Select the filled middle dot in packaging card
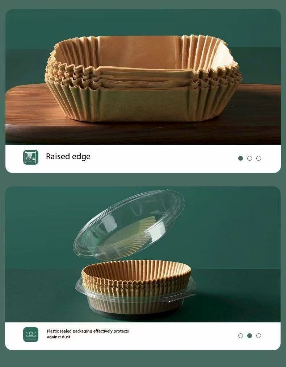Screen dimensions: 286x367 [249, 336]
